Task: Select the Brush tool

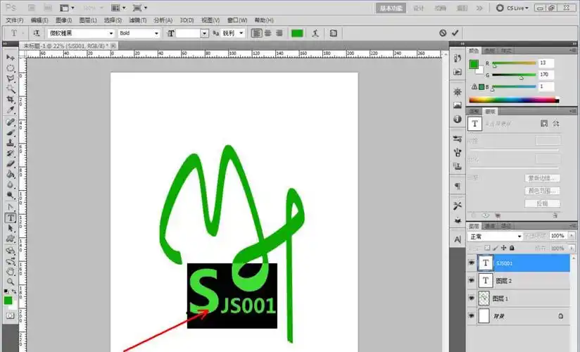Action: tap(11, 132)
